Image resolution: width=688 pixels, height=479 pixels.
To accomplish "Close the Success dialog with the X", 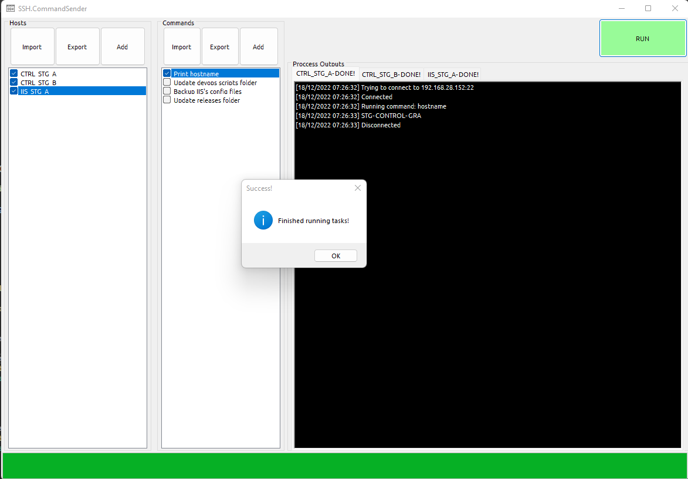I will (x=358, y=188).
